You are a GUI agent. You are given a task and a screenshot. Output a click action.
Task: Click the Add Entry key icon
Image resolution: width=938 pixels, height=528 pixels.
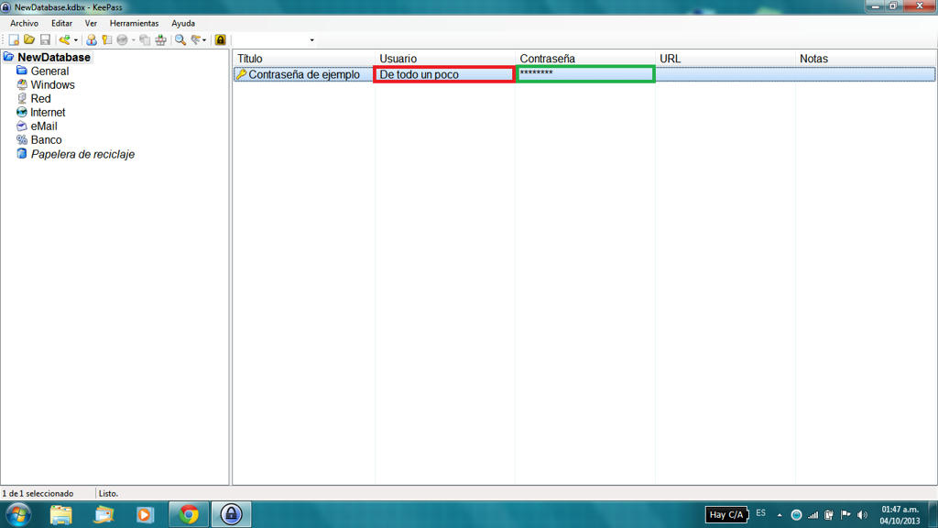[64, 40]
